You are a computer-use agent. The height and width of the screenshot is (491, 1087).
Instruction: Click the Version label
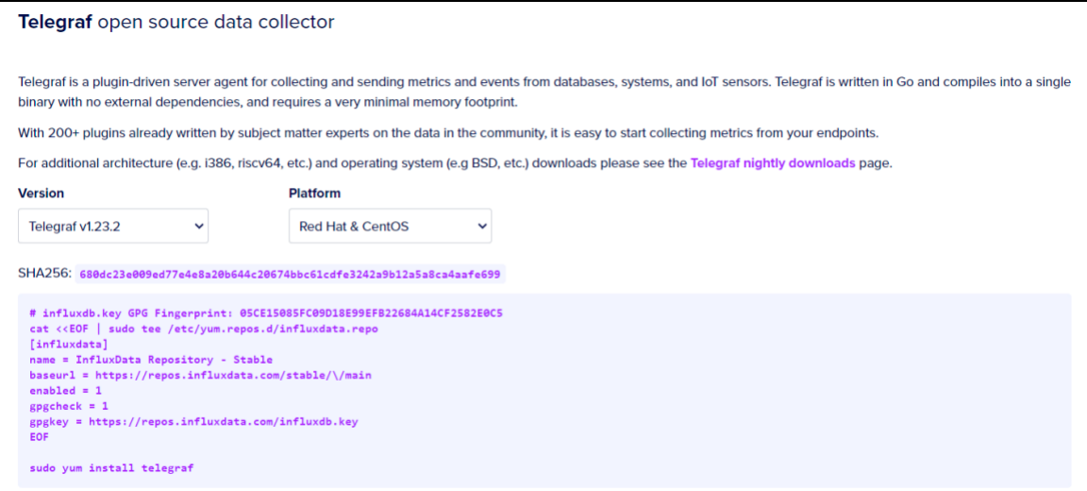pyautogui.click(x=41, y=194)
